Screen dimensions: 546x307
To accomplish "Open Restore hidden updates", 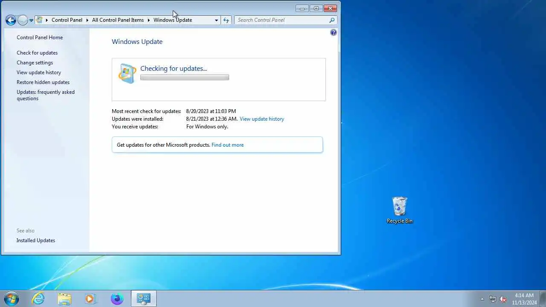I will coord(43,82).
